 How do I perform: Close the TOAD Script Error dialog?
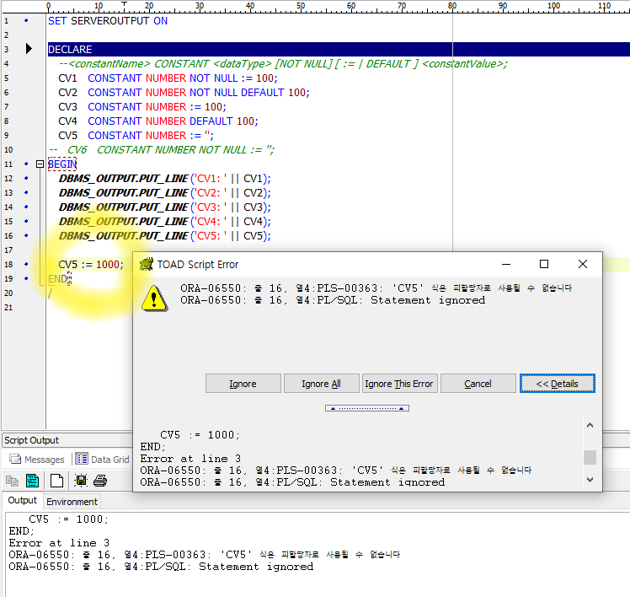[x=583, y=264]
